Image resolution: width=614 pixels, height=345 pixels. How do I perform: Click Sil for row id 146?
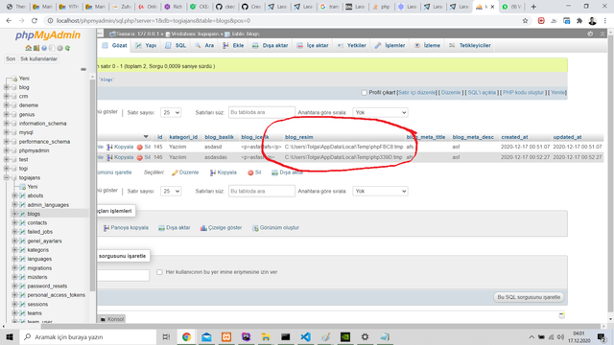tap(144, 157)
